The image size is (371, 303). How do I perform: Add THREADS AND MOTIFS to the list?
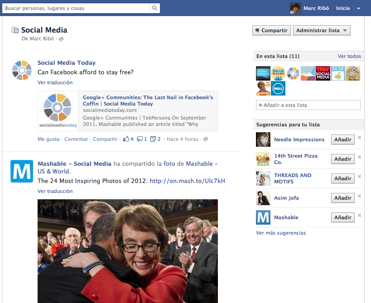(343, 178)
